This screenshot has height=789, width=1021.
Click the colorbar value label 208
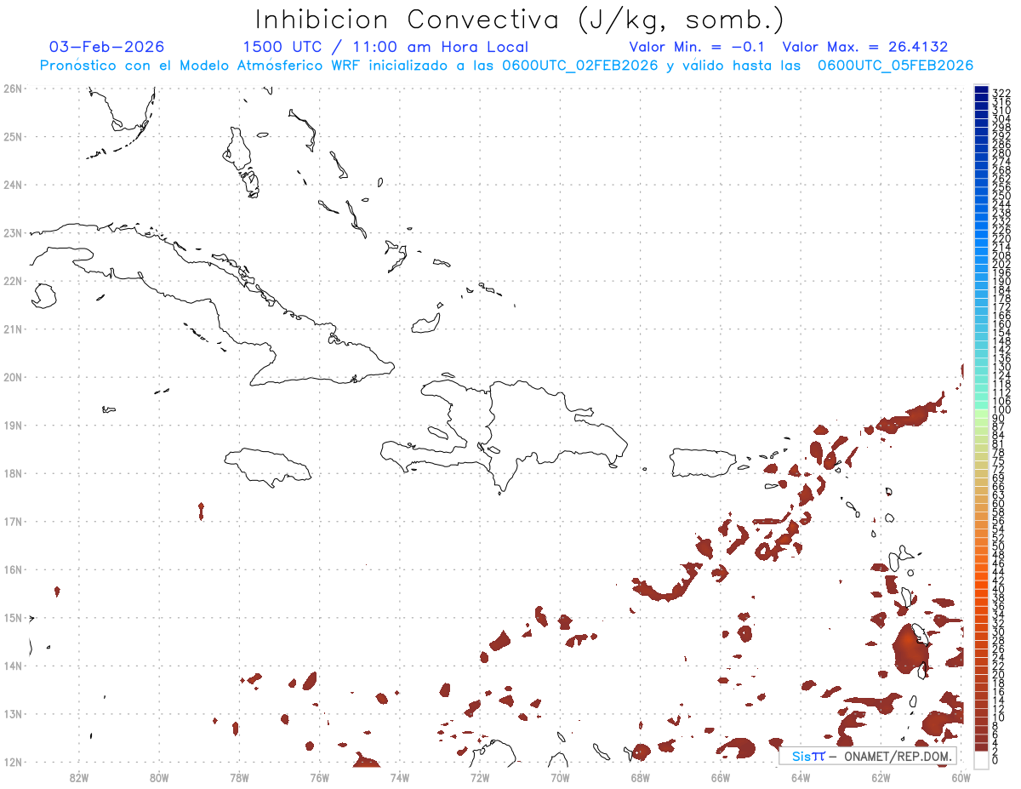1001,255
